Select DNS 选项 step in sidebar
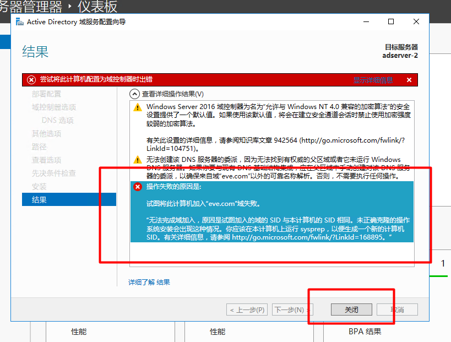This screenshot has width=451, height=342. point(57,120)
